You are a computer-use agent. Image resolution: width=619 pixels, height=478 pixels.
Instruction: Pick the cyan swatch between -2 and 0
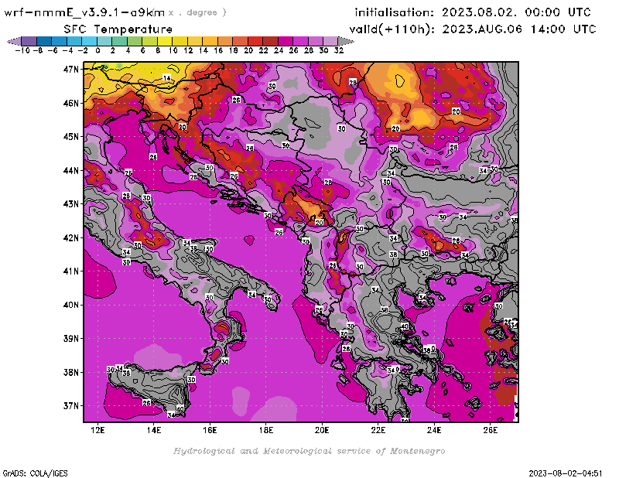pos(89,41)
